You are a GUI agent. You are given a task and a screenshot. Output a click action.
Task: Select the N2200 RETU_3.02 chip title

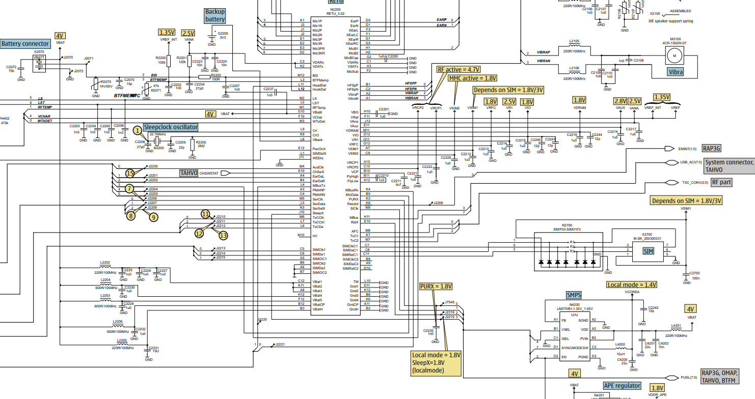pyautogui.click(x=335, y=12)
